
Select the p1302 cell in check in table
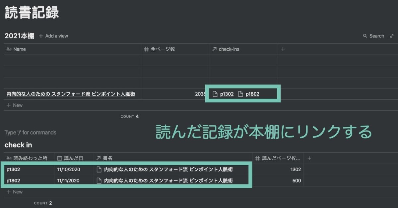29,170
